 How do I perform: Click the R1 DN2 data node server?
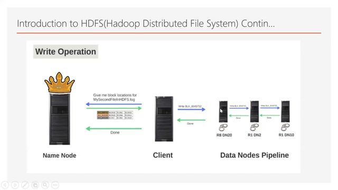coord(255,111)
